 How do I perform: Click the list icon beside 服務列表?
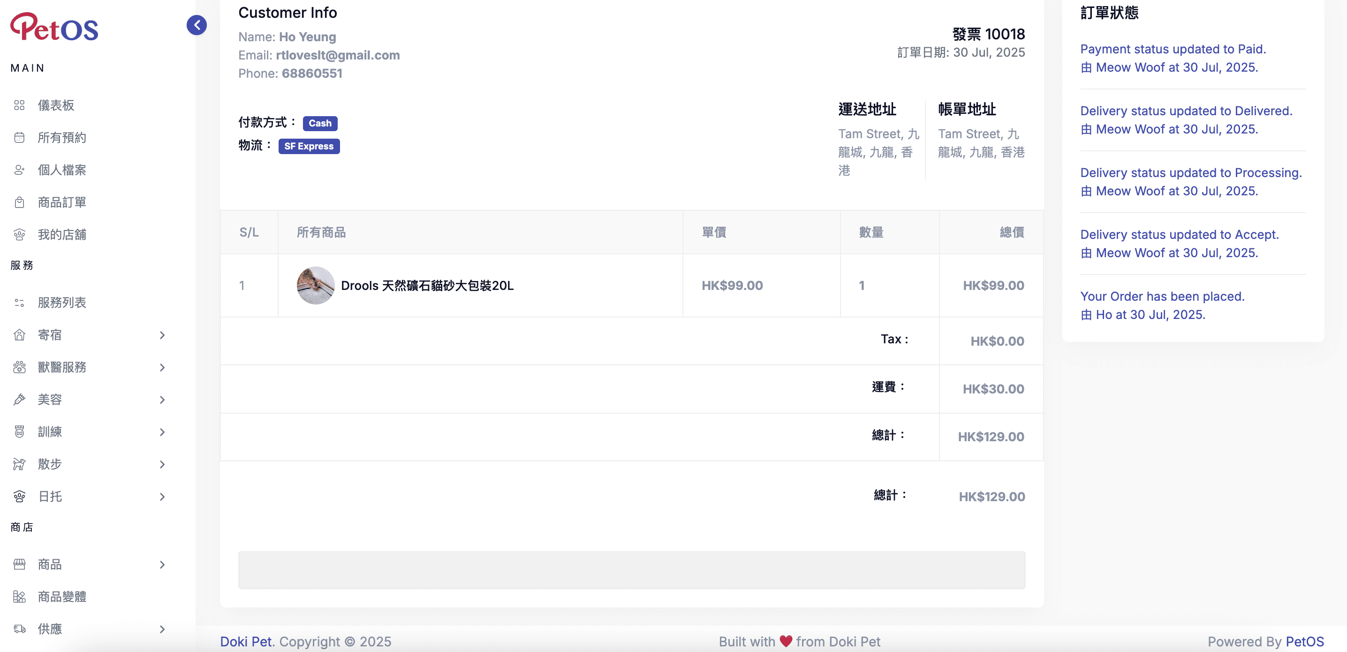tap(19, 303)
